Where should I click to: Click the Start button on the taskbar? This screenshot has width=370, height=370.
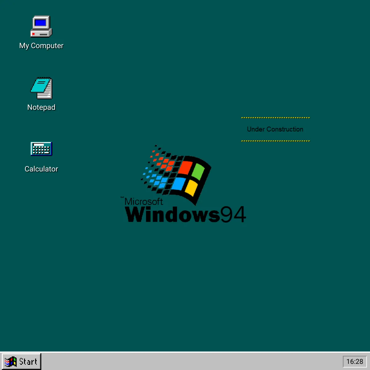(x=21, y=361)
